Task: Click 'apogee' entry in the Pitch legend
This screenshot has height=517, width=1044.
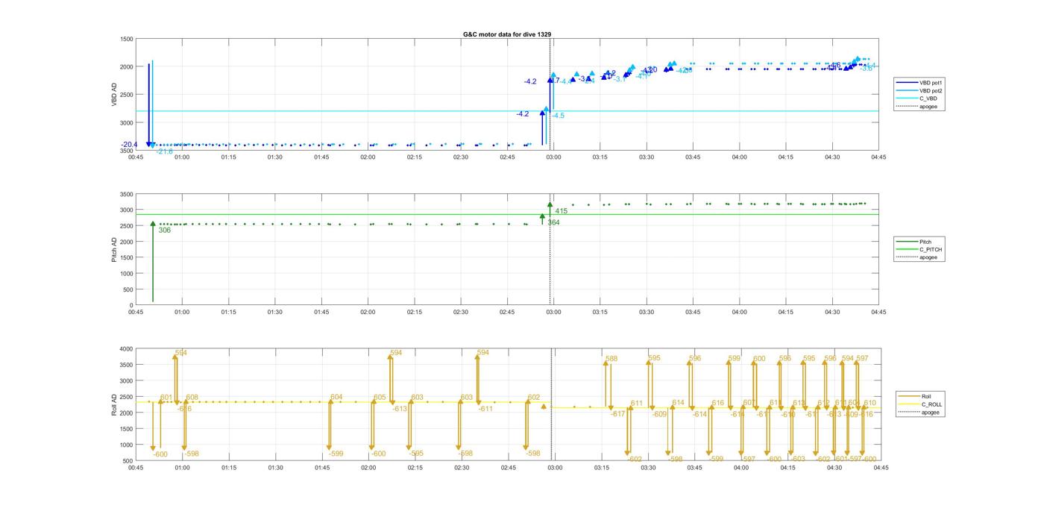Action: point(928,257)
